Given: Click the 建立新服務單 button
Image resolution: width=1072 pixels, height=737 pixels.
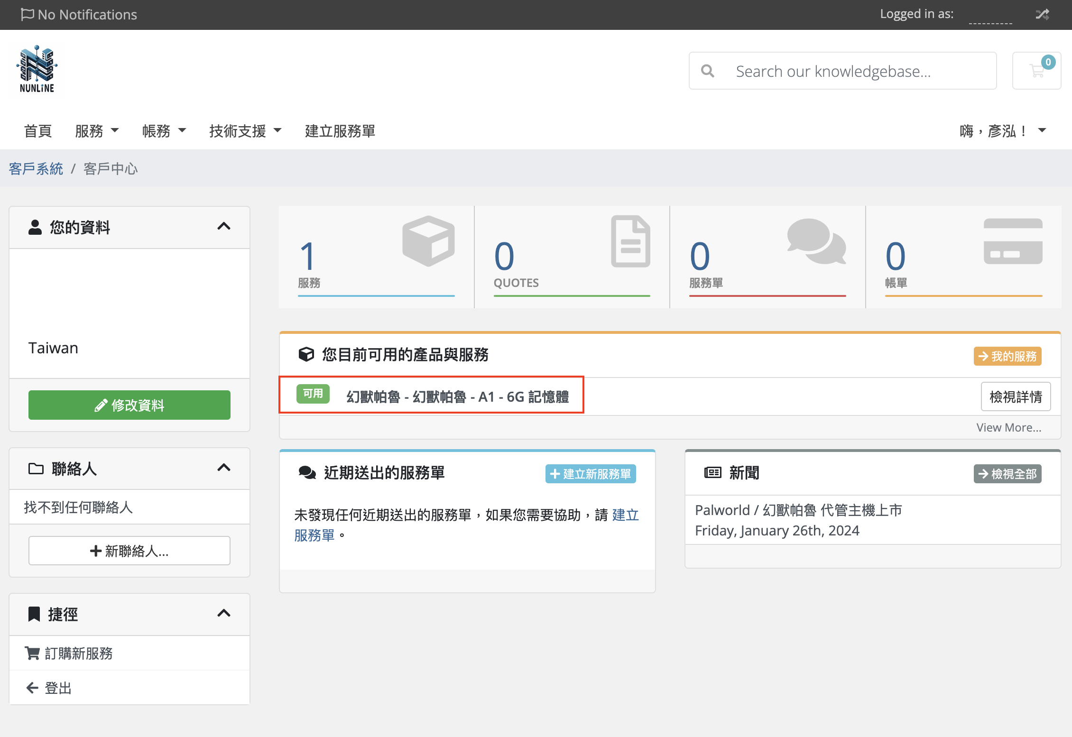Looking at the screenshot, I should click(x=591, y=474).
